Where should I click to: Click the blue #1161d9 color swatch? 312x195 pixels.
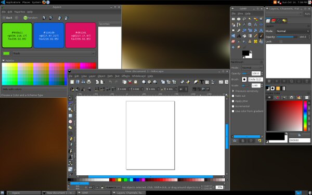coord(49,35)
